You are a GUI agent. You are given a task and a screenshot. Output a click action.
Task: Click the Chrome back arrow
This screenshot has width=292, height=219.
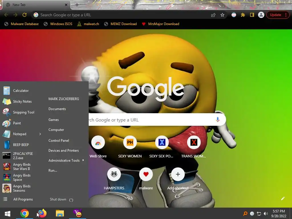[x=6, y=15]
